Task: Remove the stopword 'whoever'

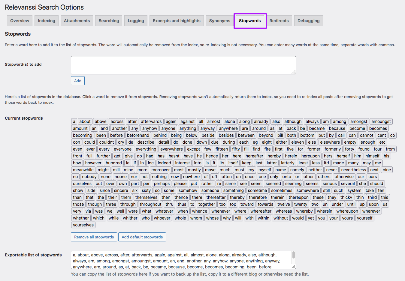Action: point(162,218)
